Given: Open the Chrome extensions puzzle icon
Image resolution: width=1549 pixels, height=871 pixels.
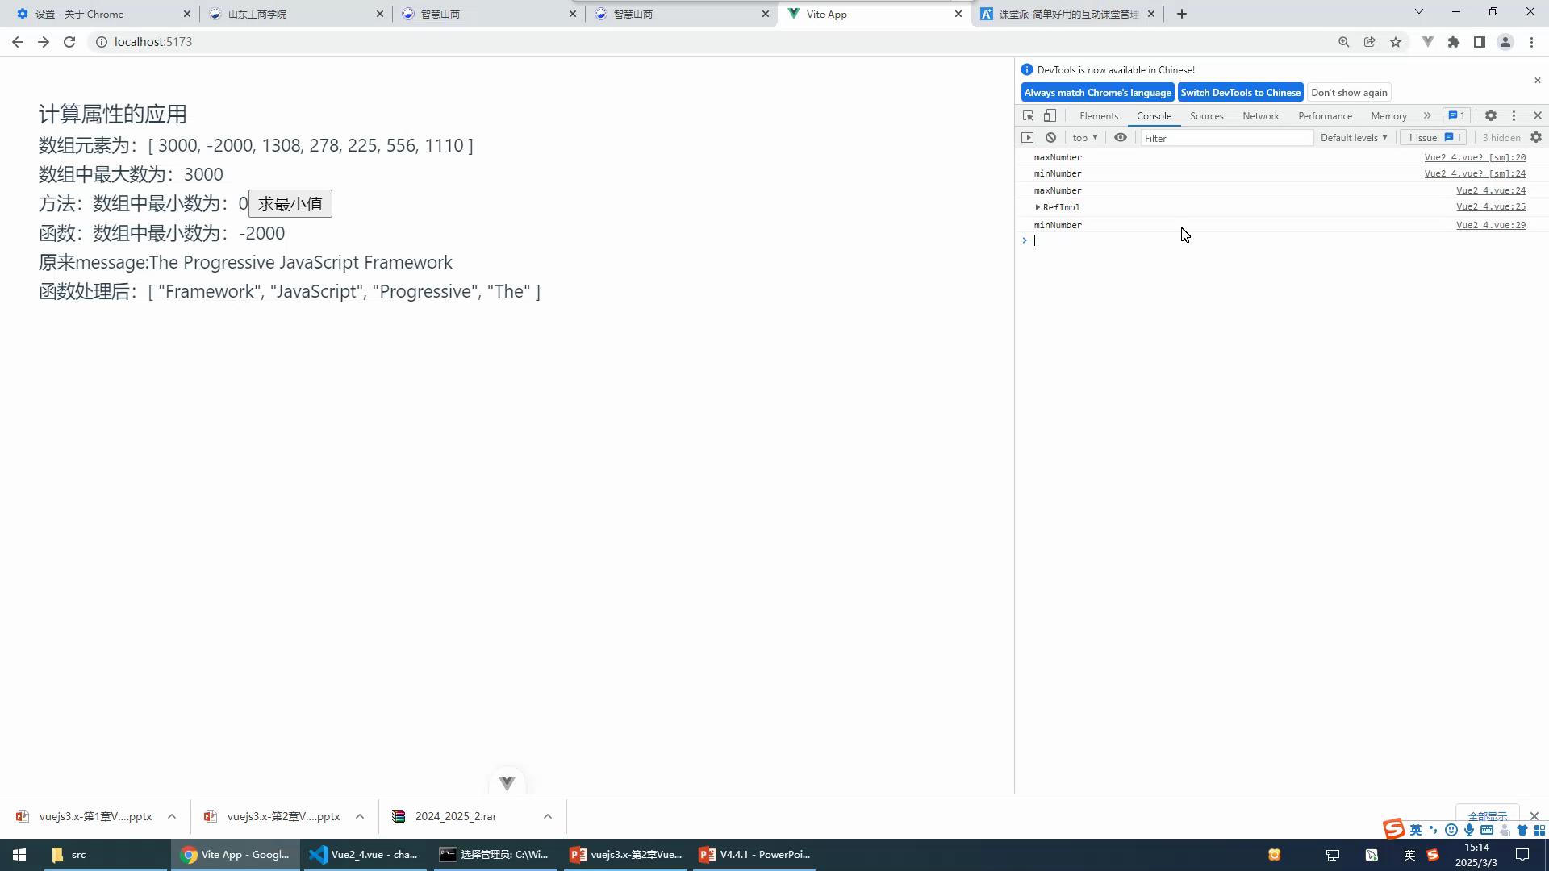Looking at the screenshot, I should [1454, 42].
